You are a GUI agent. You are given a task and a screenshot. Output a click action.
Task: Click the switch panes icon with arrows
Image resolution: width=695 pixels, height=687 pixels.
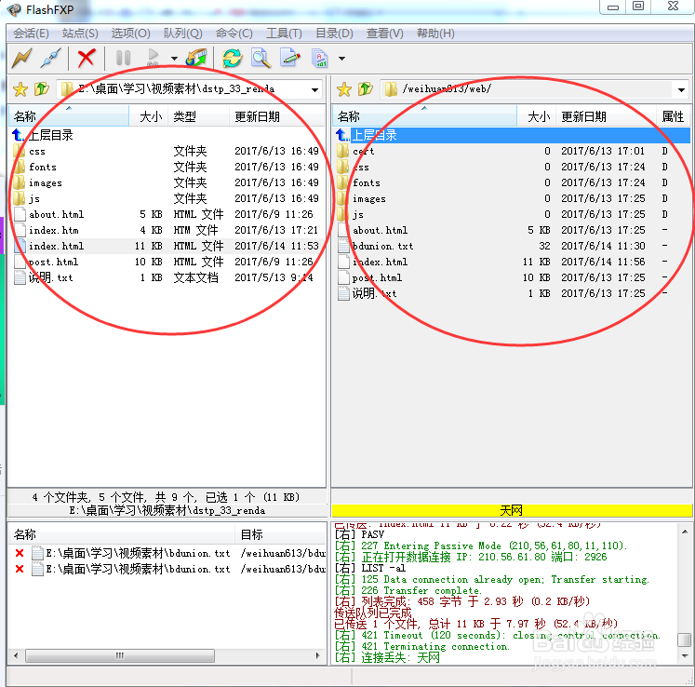click(196, 58)
